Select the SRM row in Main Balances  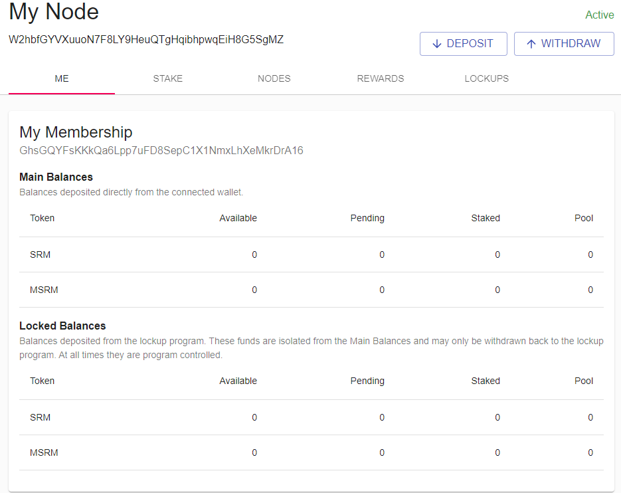(311, 255)
